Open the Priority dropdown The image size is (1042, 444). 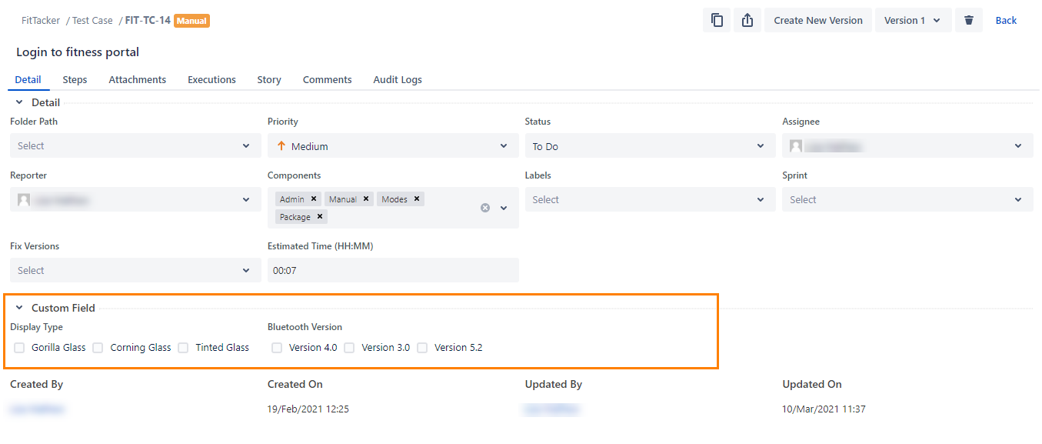[393, 145]
